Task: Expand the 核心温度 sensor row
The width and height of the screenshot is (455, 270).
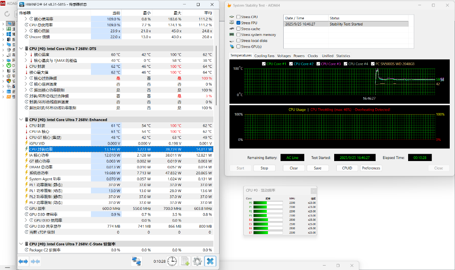Action: [x=26, y=54]
